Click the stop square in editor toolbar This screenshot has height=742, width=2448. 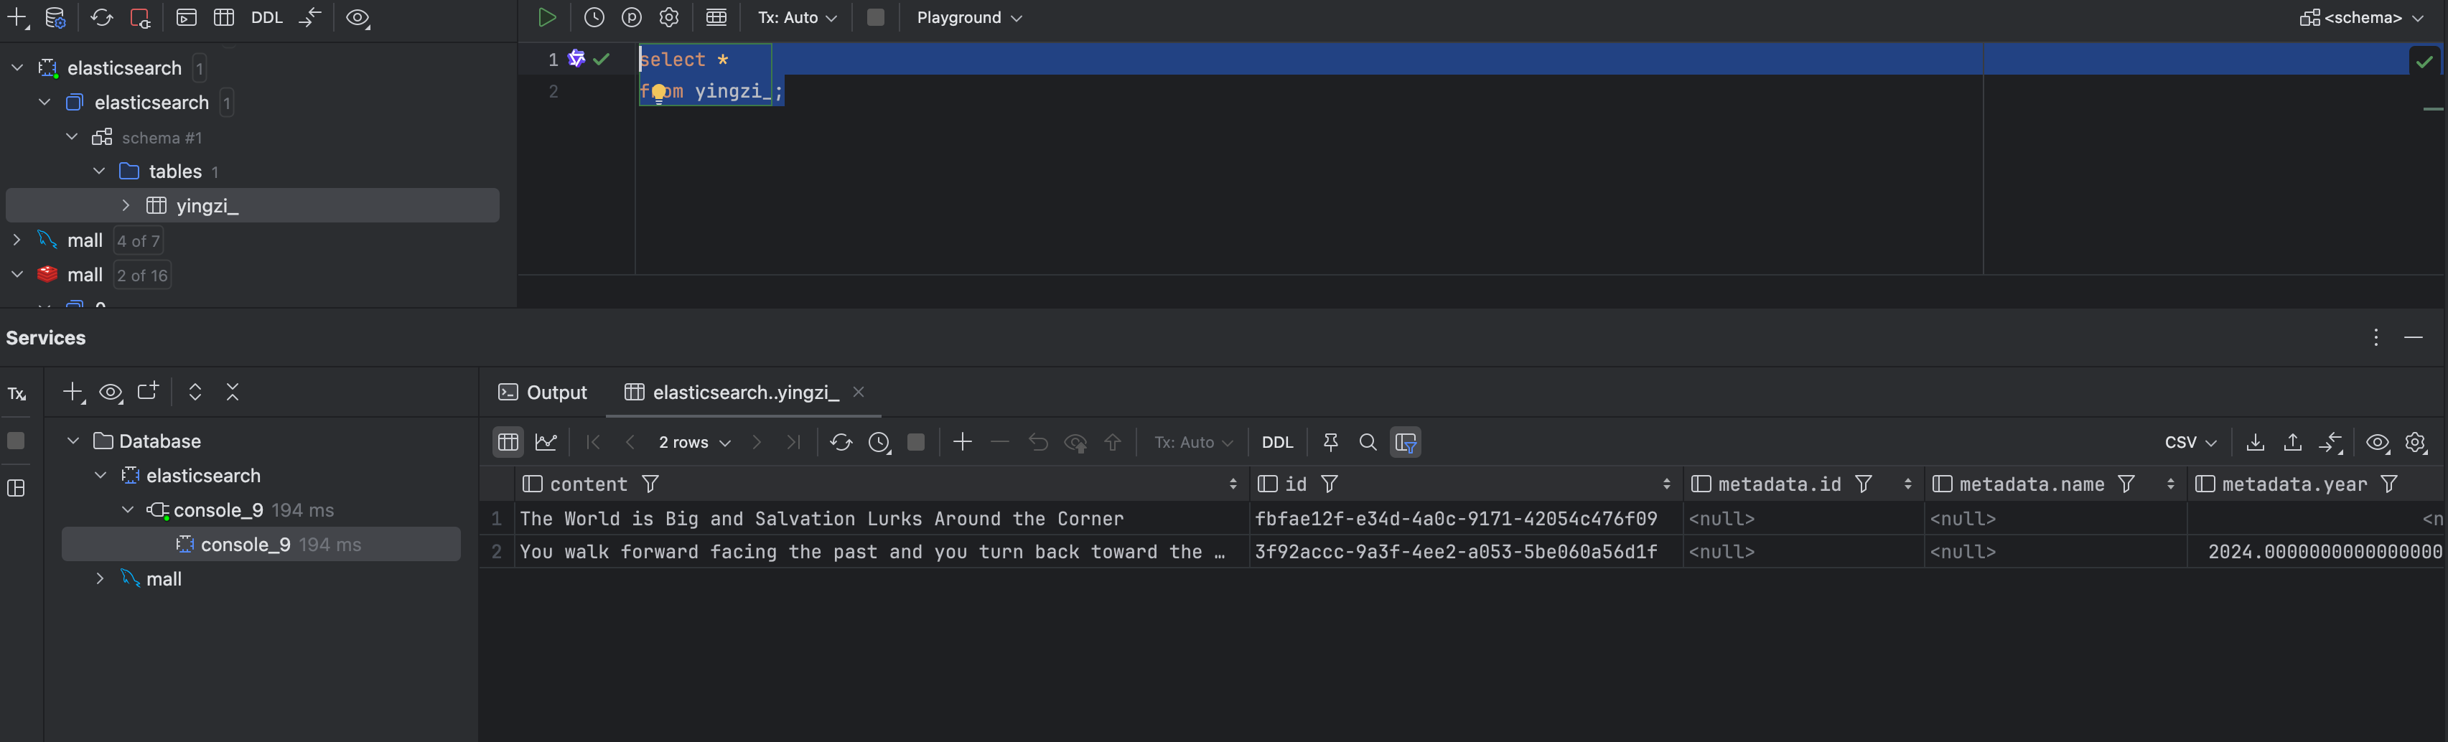point(877,17)
